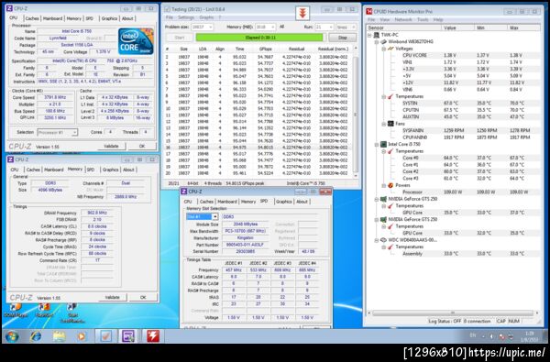Screen dimensions: 550x362
Task: Click the purple CPU-Z taskbar icon
Action: point(128,336)
